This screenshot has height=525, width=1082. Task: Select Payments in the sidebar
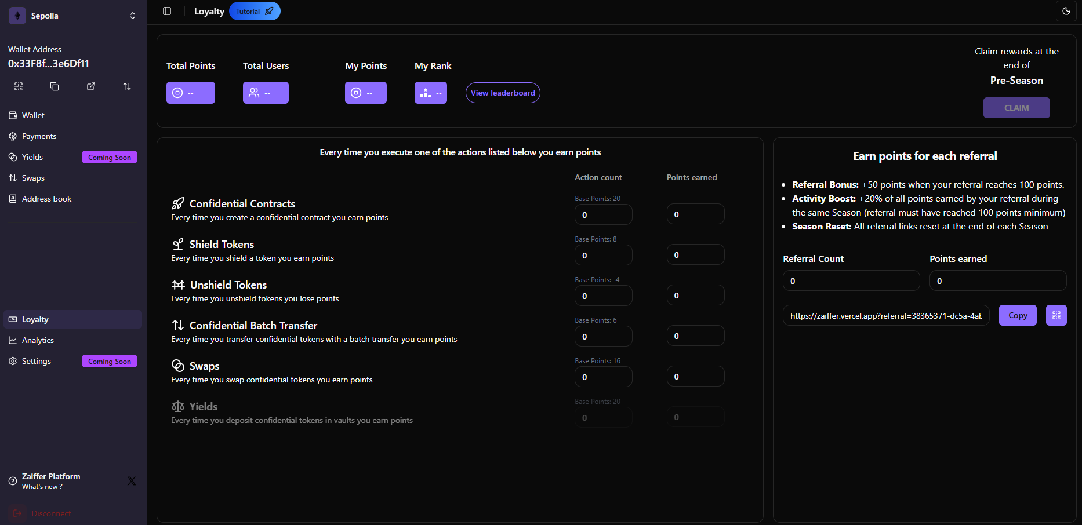pyautogui.click(x=39, y=136)
